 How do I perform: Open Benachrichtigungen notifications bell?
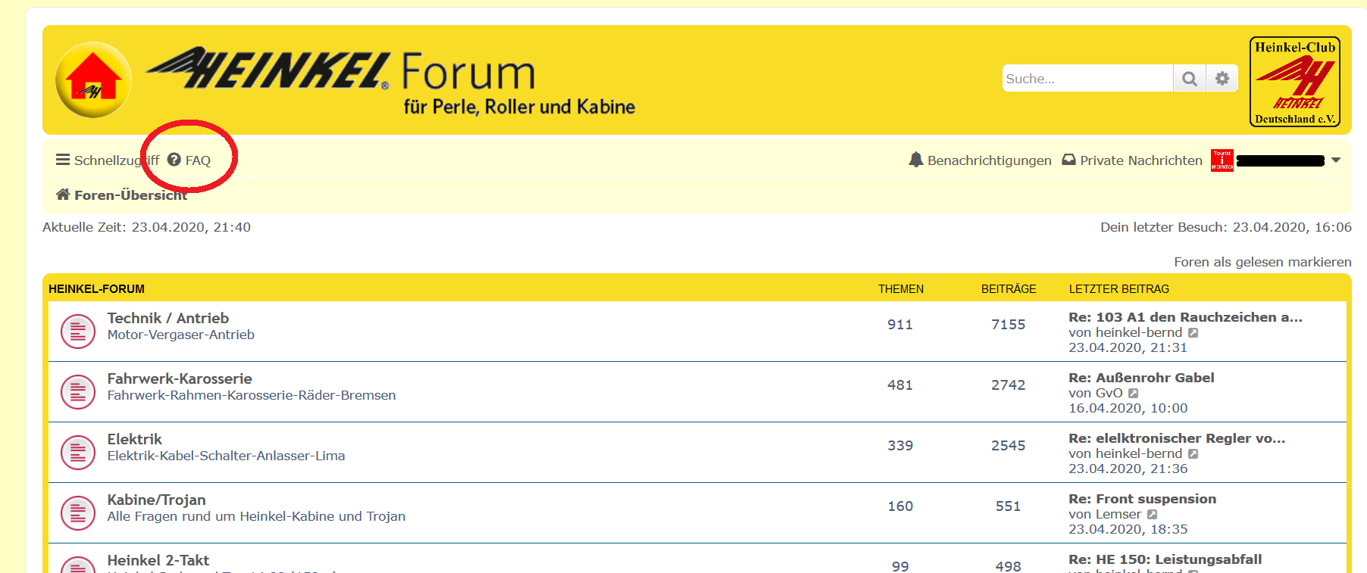981,160
